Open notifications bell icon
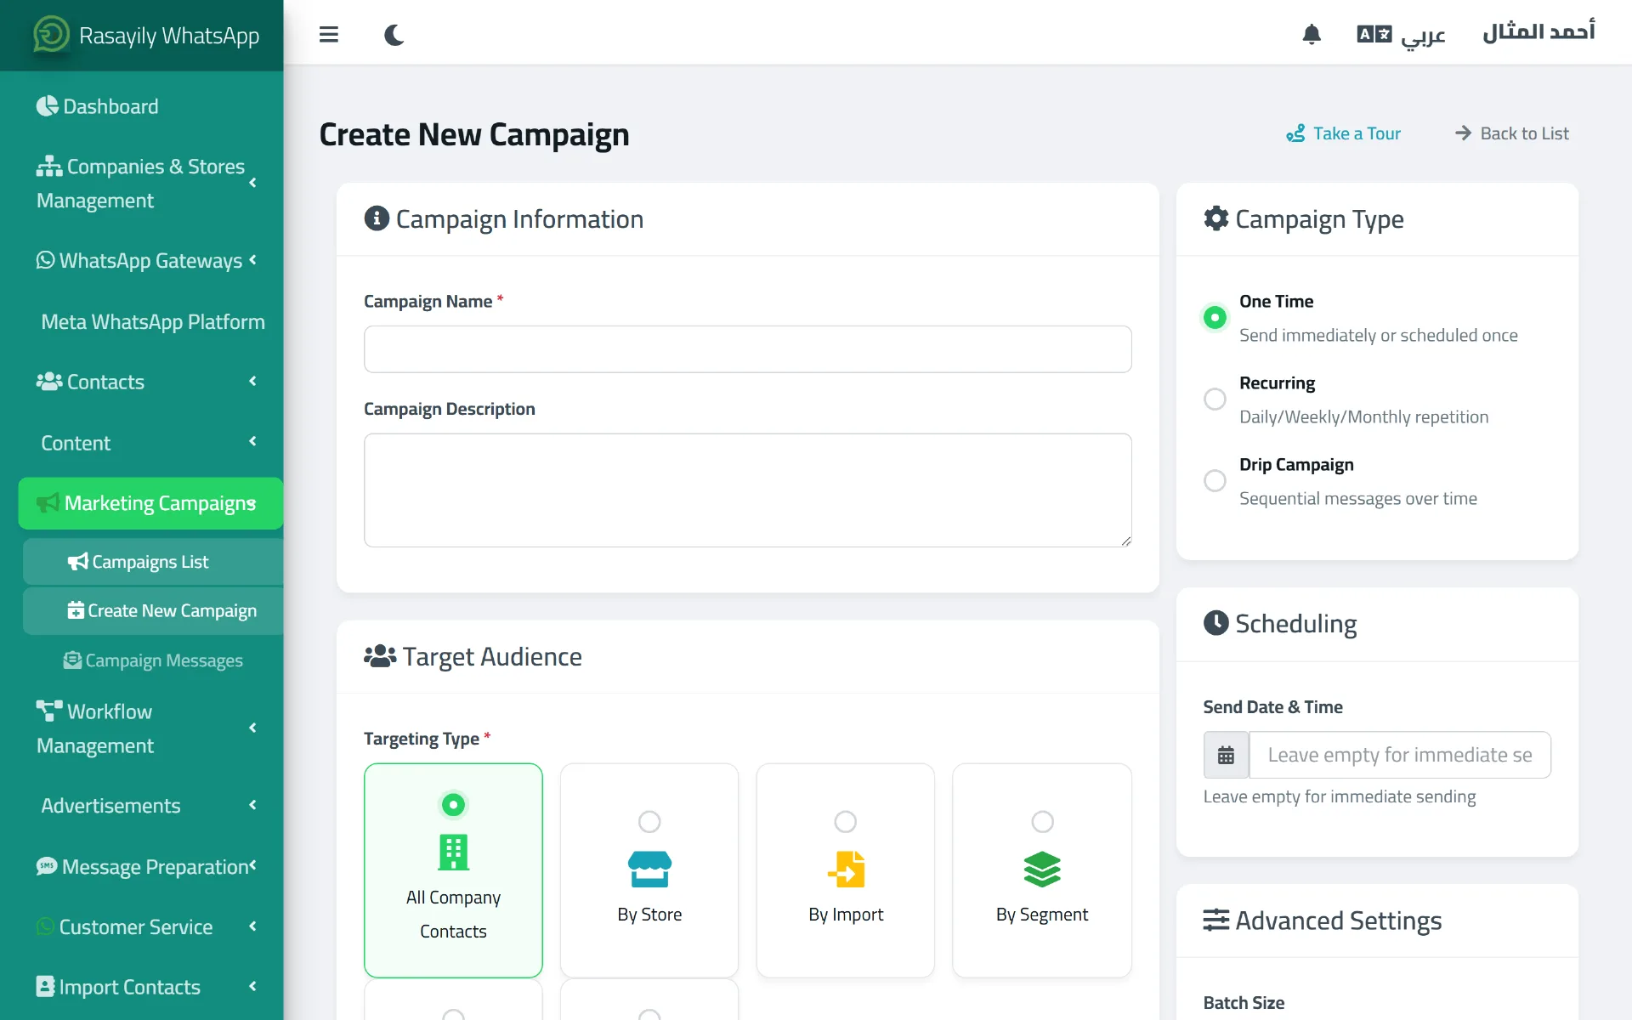 coord(1312,34)
